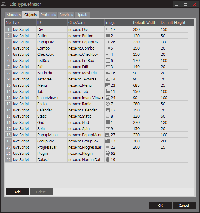Screen dimensions: 200x213
Task: Select row number 1 header cell
Action: (x=9, y=29)
